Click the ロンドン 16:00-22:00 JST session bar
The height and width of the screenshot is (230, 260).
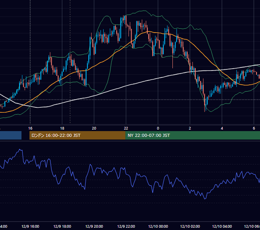[77, 135]
